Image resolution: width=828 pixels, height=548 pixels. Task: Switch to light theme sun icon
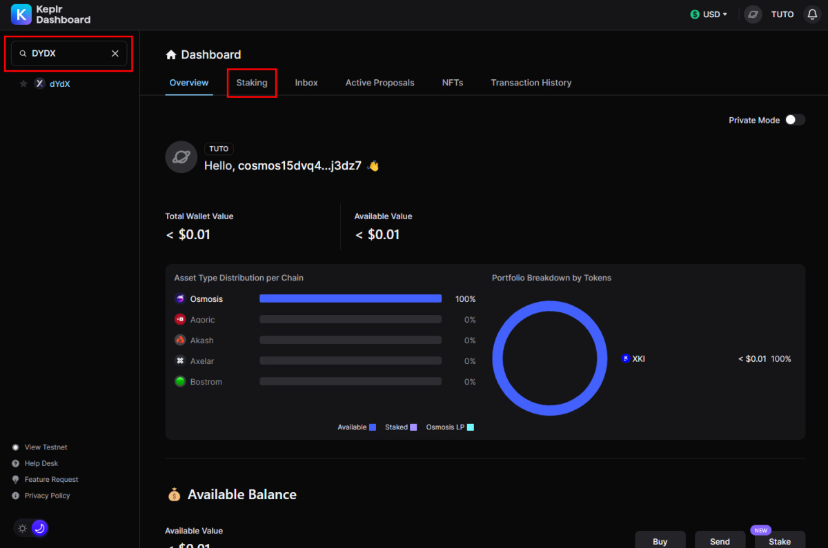[x=23, y=528]
